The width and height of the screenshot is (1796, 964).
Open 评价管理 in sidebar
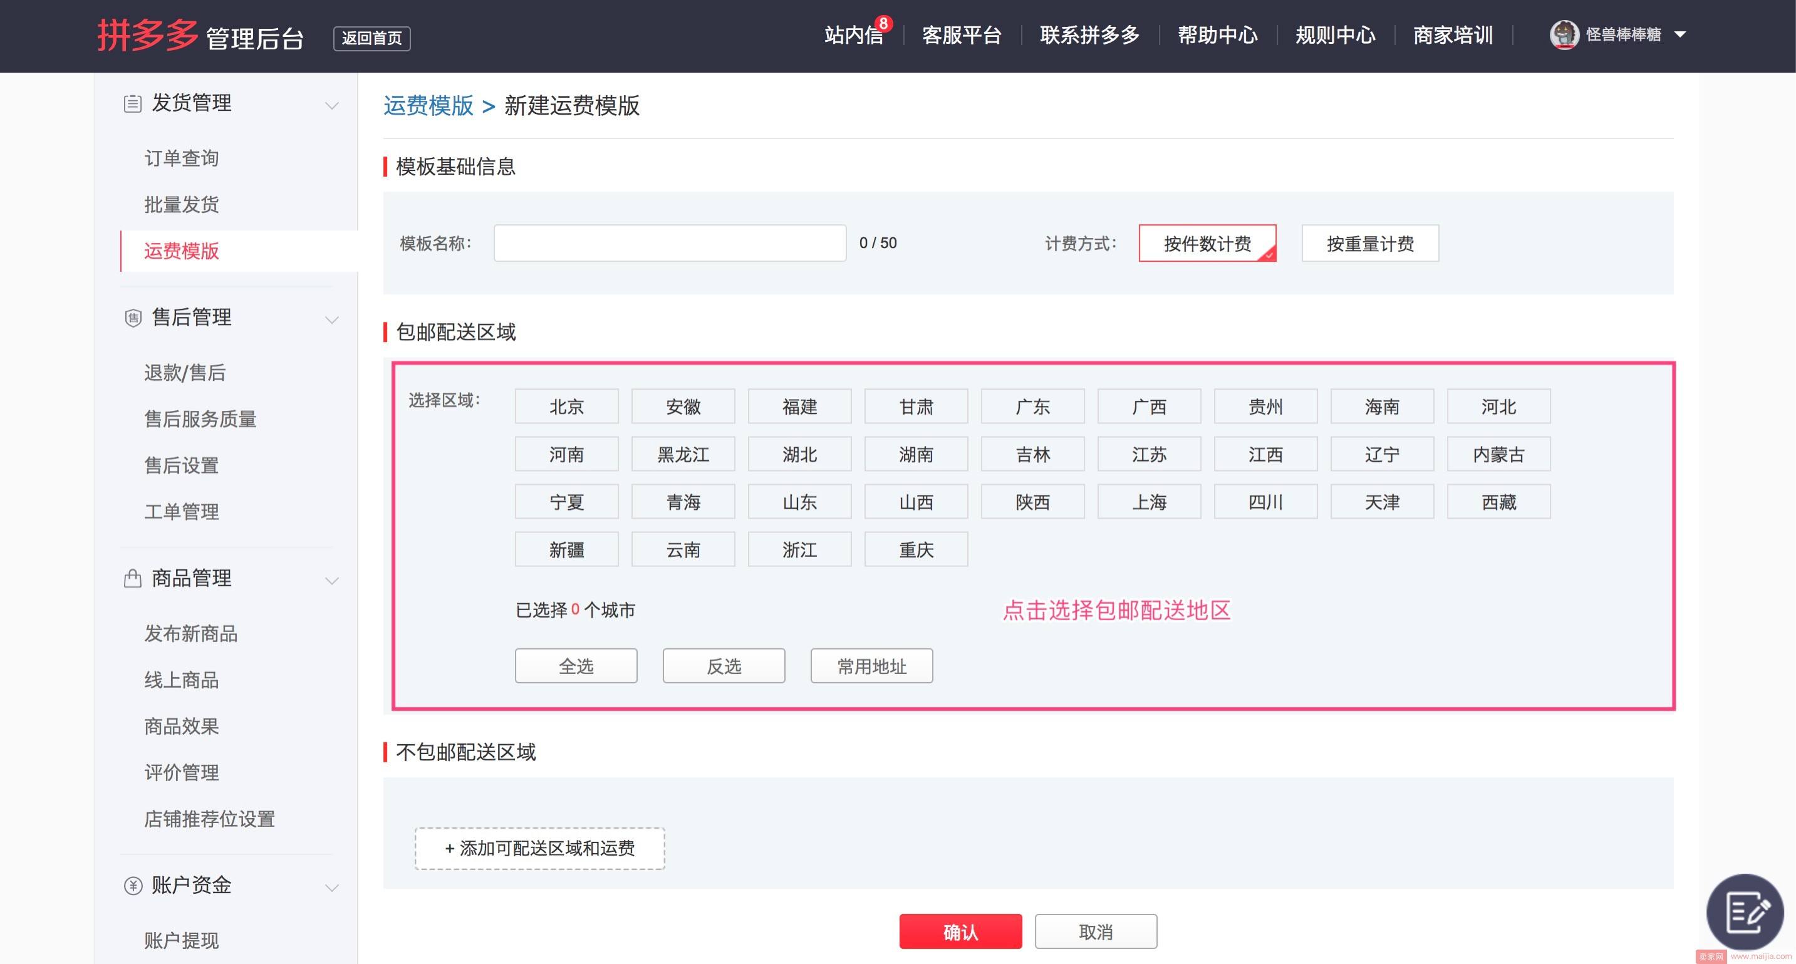[x=181, y=772]
